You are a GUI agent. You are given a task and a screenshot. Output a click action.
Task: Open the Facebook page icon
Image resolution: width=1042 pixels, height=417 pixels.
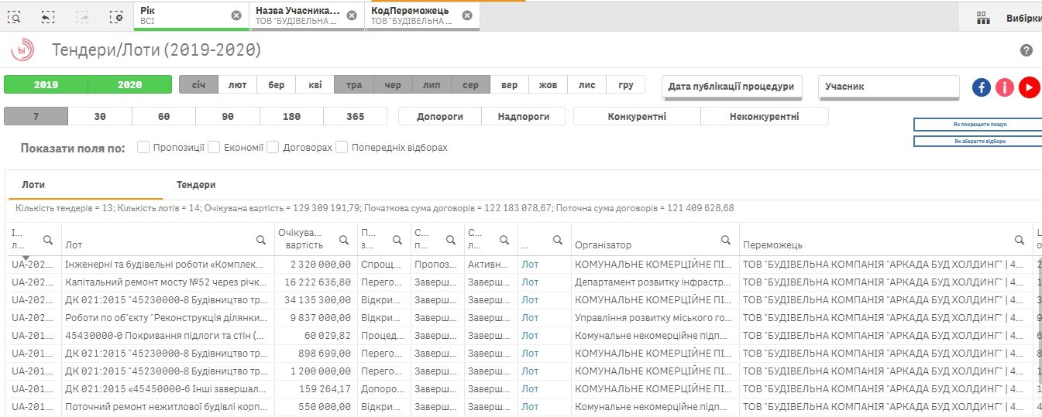[982, 87]
